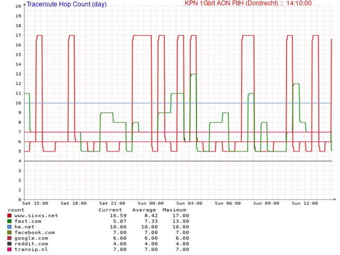Image resolution: width=340 pixels, height=255 pixels.
Task: Select the google.com legend label
Action: [31, 238]
